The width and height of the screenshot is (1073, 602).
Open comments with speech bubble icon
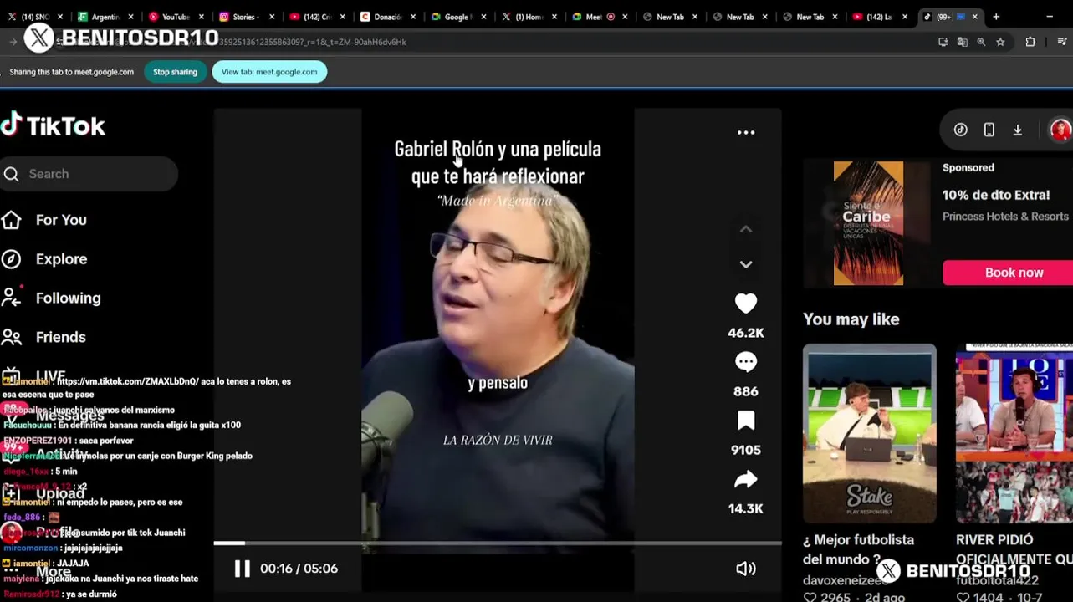point(746,362)
